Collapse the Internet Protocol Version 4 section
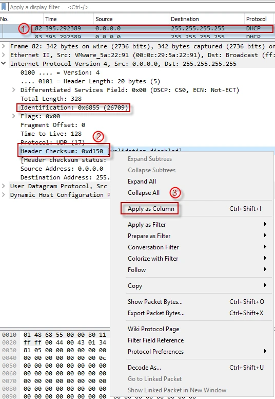 point(4,64)
